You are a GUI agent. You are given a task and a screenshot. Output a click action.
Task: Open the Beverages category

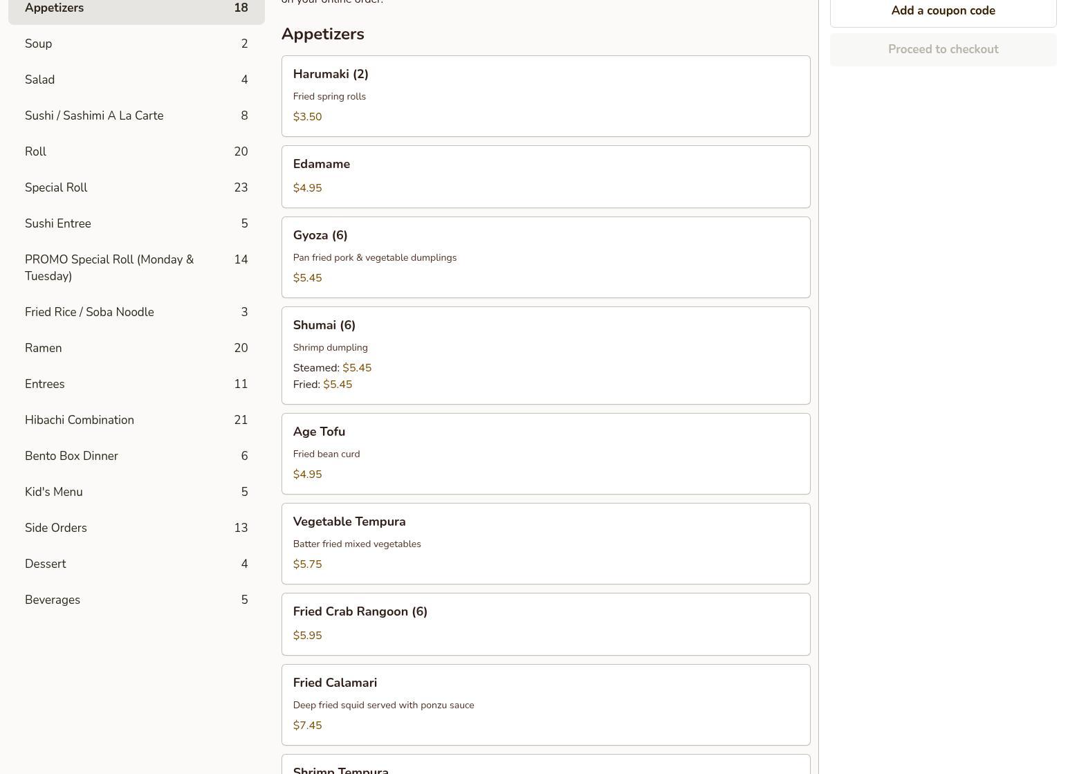(x=136, y=600)
